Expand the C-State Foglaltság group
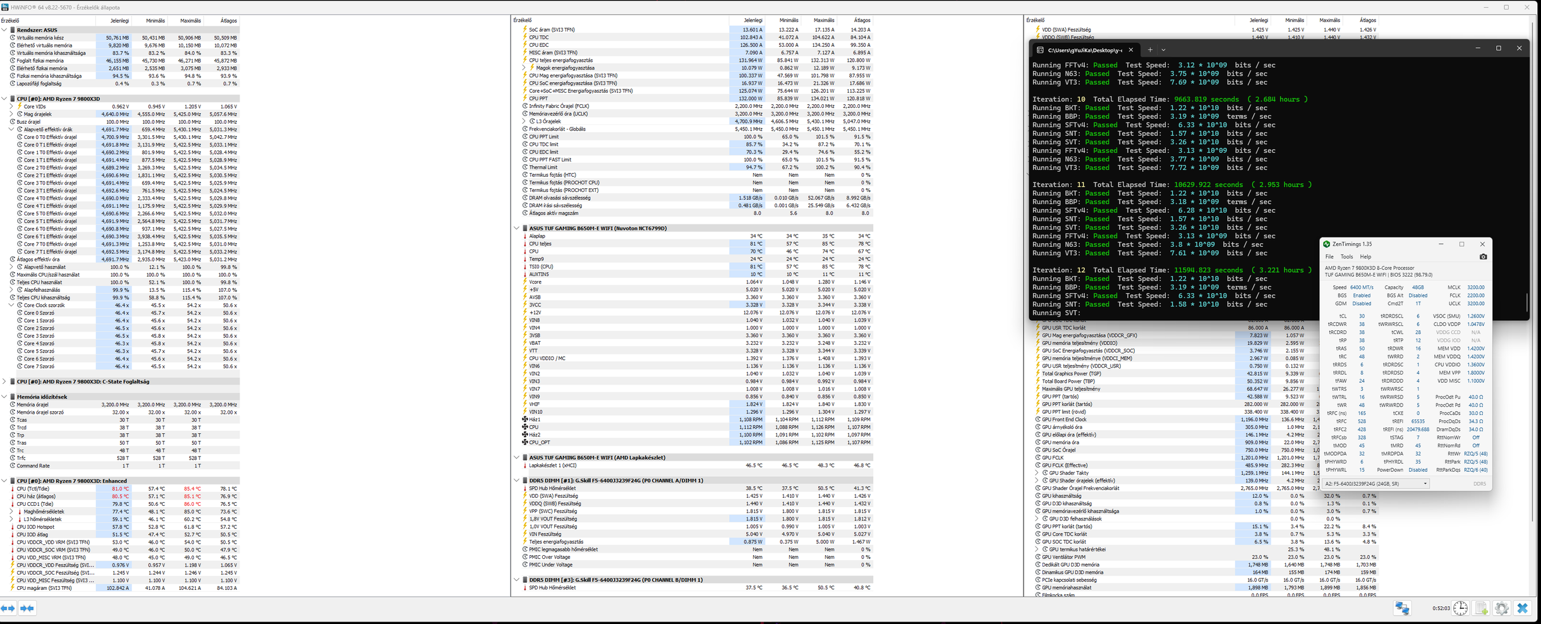 tap(4, 381)
